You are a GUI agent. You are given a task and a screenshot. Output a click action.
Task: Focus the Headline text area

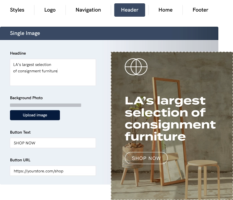[x=53, y=72]
